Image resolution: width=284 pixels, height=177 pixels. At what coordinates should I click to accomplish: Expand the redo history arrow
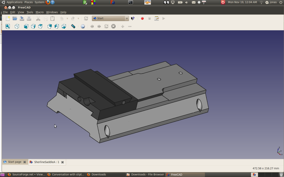click(x=78, y=18)
